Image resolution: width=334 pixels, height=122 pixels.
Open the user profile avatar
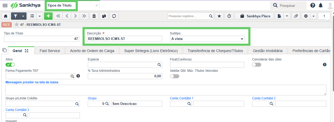pyautogui.click(x=330, y=6)
